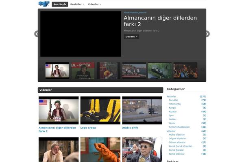This screenshot has width=244, height=162.
Task: Open Resimler category in sidebar
Action: (x=171, y=96)
